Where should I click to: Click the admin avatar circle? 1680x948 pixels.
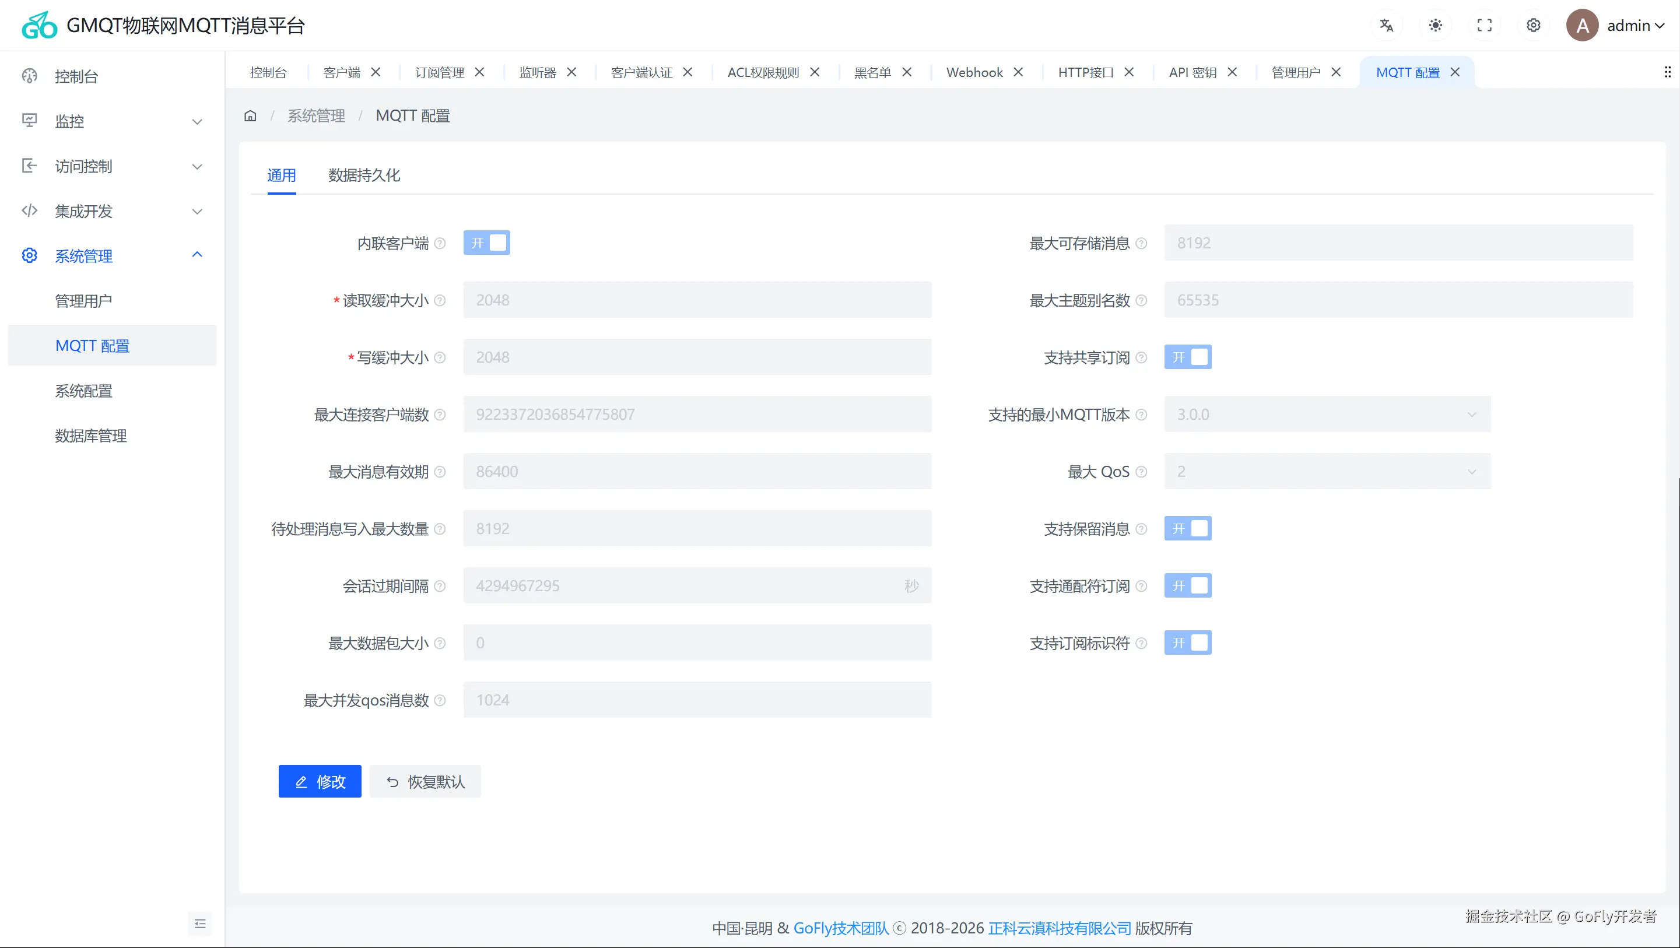(x=1582, y=26)
